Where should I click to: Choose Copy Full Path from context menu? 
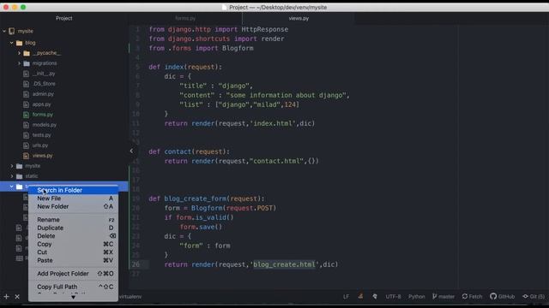73,287
